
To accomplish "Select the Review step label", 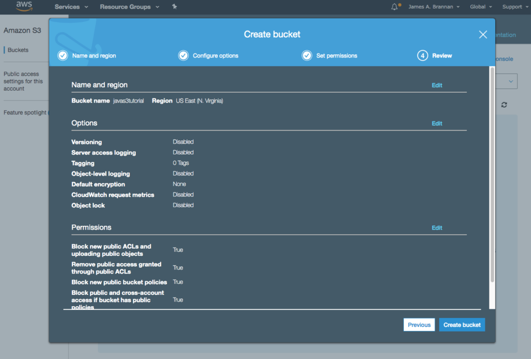I will coord(442,55).
